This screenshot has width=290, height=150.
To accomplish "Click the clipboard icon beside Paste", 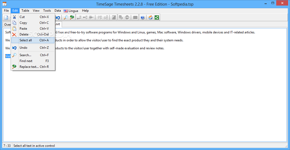I will click(x=14, y=29).
